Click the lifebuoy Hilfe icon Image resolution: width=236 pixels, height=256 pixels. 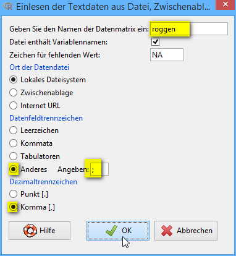tap(30, 231)
